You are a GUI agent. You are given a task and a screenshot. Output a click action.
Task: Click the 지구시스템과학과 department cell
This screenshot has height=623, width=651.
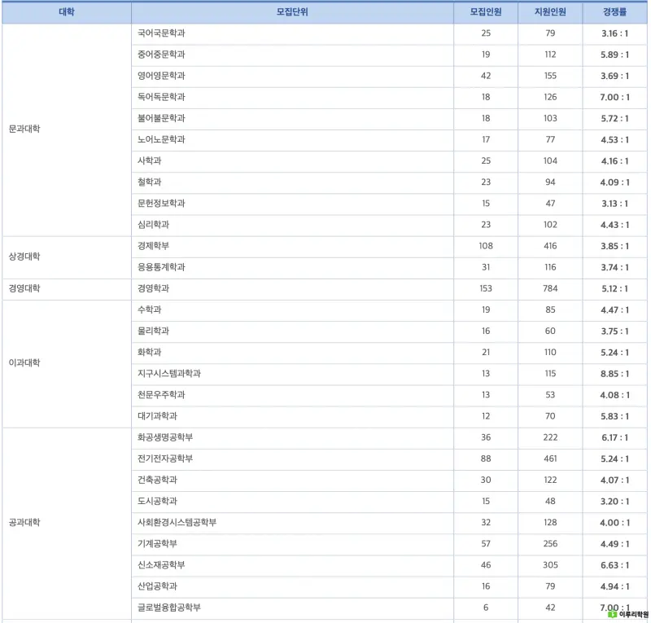click(x=292, y=374)
